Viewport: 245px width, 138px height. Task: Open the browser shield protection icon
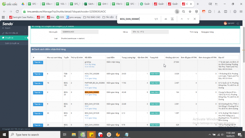[197, 12]
